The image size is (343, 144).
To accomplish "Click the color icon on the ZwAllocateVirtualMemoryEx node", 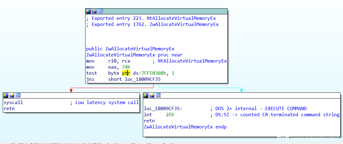I will pos(88,11).
